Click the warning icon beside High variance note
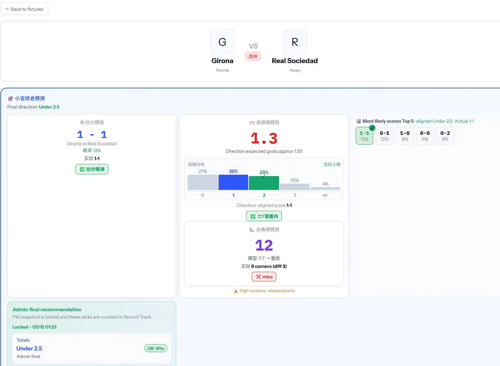This screenshot has height=366, width=500. 236,291
